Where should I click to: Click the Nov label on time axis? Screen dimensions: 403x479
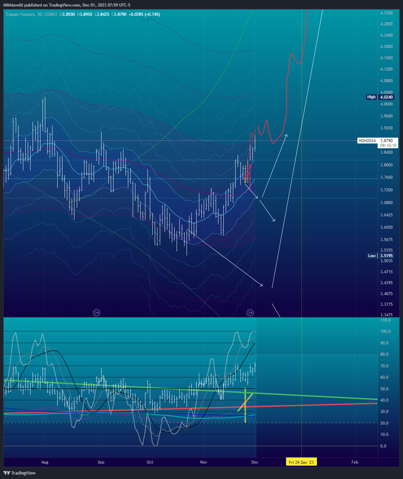[x=204, y=462]
